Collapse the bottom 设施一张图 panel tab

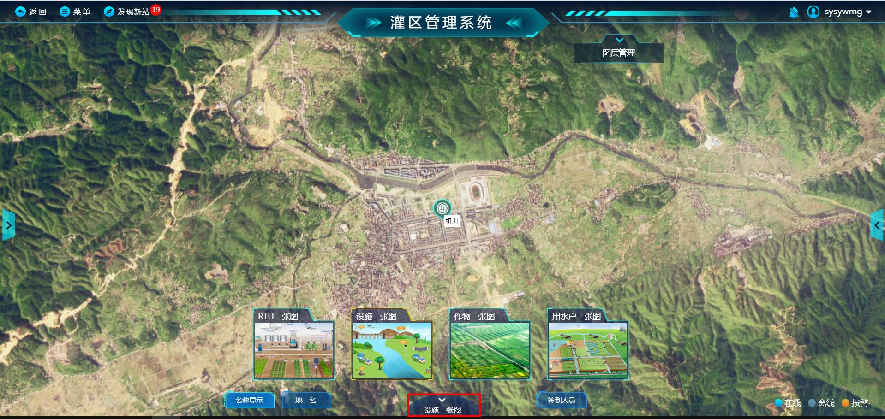point(443,405)
